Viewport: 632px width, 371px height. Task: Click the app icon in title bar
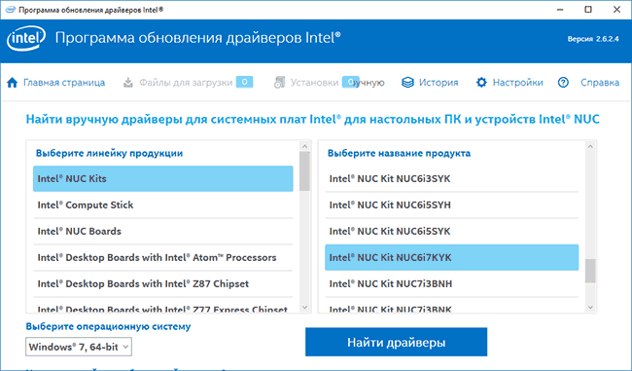[x=11, y=10]
